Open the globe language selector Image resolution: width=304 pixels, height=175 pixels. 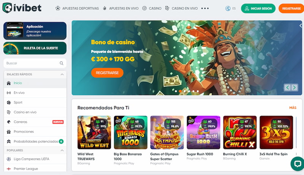pos(228,8)
